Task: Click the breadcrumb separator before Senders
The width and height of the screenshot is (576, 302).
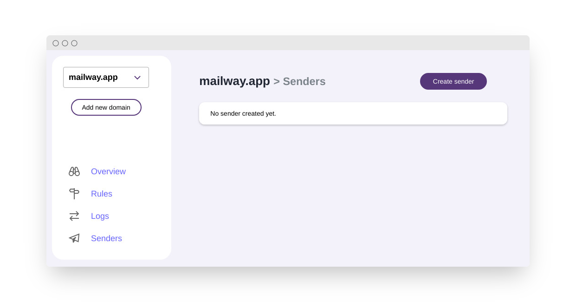Action: coord(277,82)
